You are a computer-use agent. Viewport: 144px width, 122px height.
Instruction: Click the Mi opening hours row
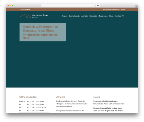click(x=34, y=104)
